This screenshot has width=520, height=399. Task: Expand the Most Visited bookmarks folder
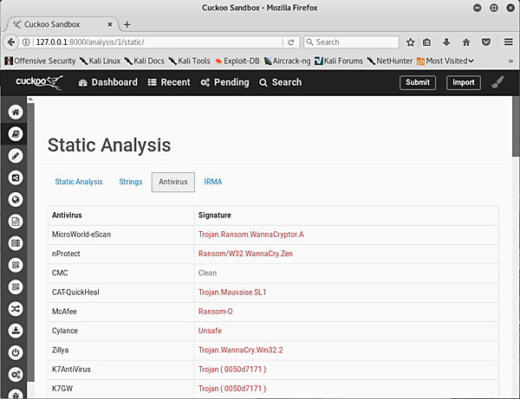click(x=445, y=61)
